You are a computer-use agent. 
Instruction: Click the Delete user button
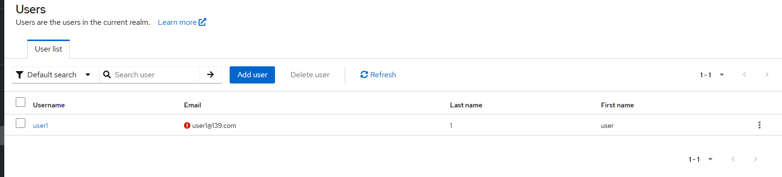click(x=310, y=75)
